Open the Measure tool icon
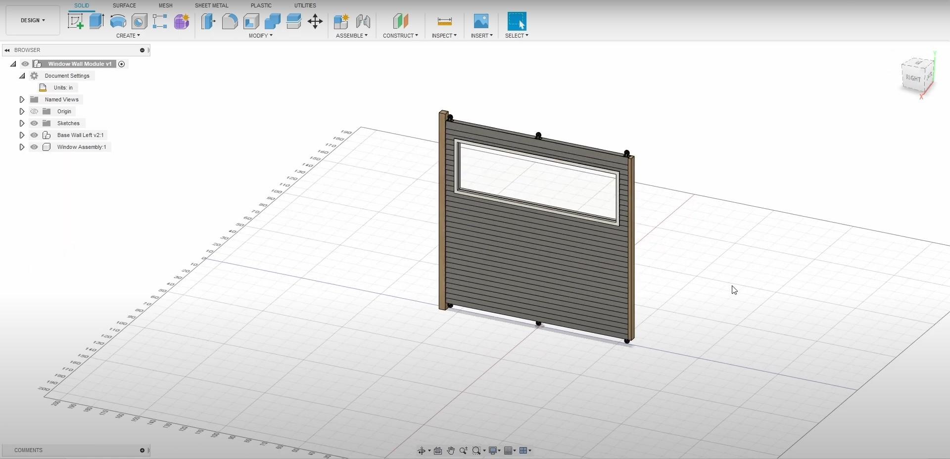This screenshot has height=459, width=950. pyautogui.click(x=444, y=21)
